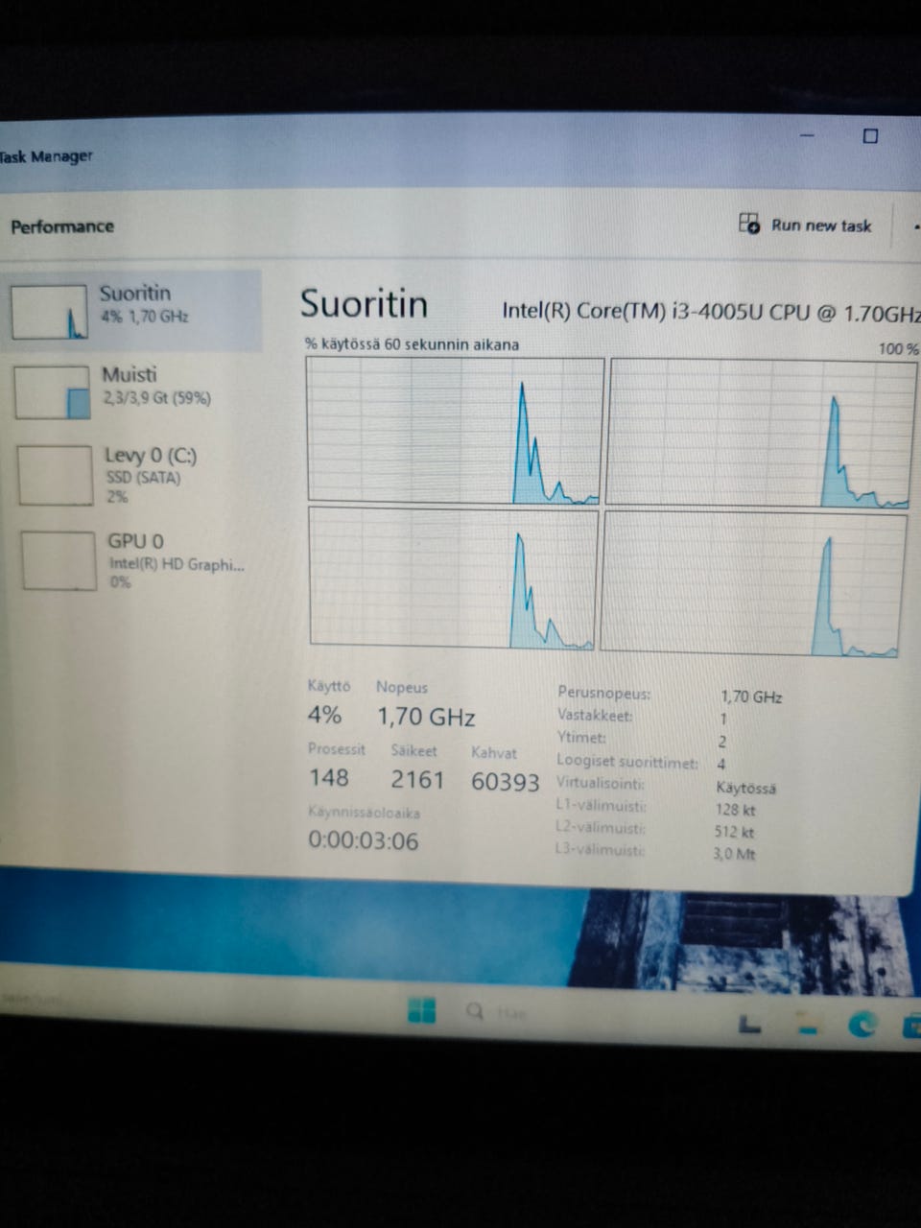Maximize the Task Manager window

pos(870,136)
